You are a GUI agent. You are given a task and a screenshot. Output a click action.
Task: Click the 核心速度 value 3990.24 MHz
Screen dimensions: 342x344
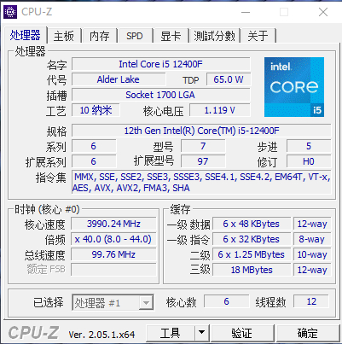pos(113,224)
